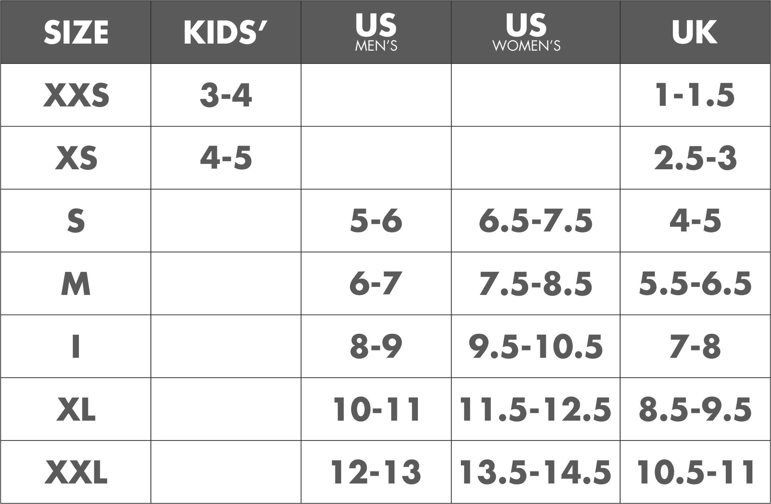Select the M size row label

[x=76, y=283]
